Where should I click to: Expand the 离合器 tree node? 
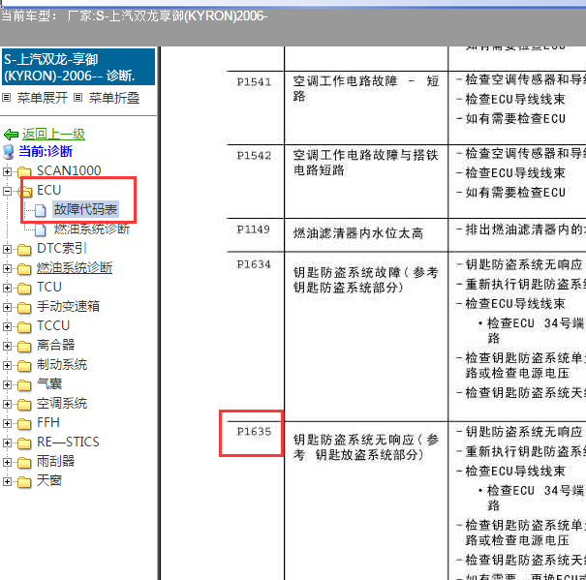pyautogui.click(x=7, y=346)
